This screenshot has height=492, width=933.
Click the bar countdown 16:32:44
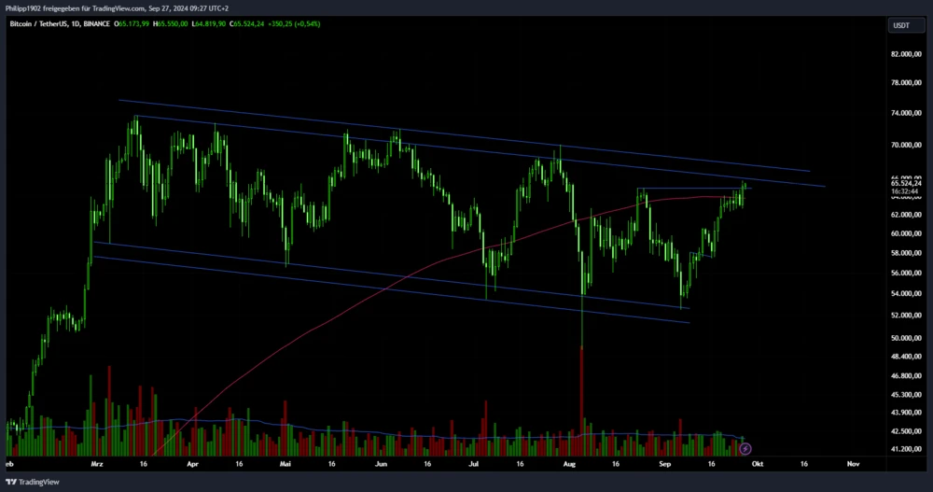click(x=904, y=191)
